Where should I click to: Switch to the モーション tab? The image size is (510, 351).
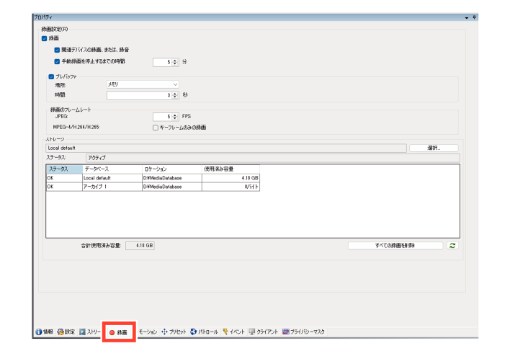(x=148, y=332)
